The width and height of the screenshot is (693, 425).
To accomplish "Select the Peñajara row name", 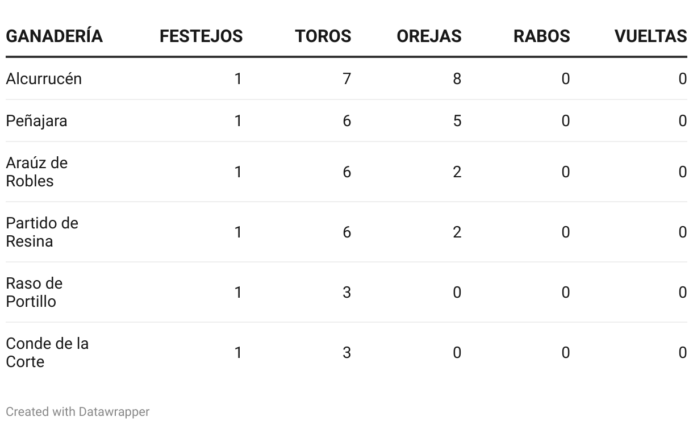I will (x=36, y=120).
